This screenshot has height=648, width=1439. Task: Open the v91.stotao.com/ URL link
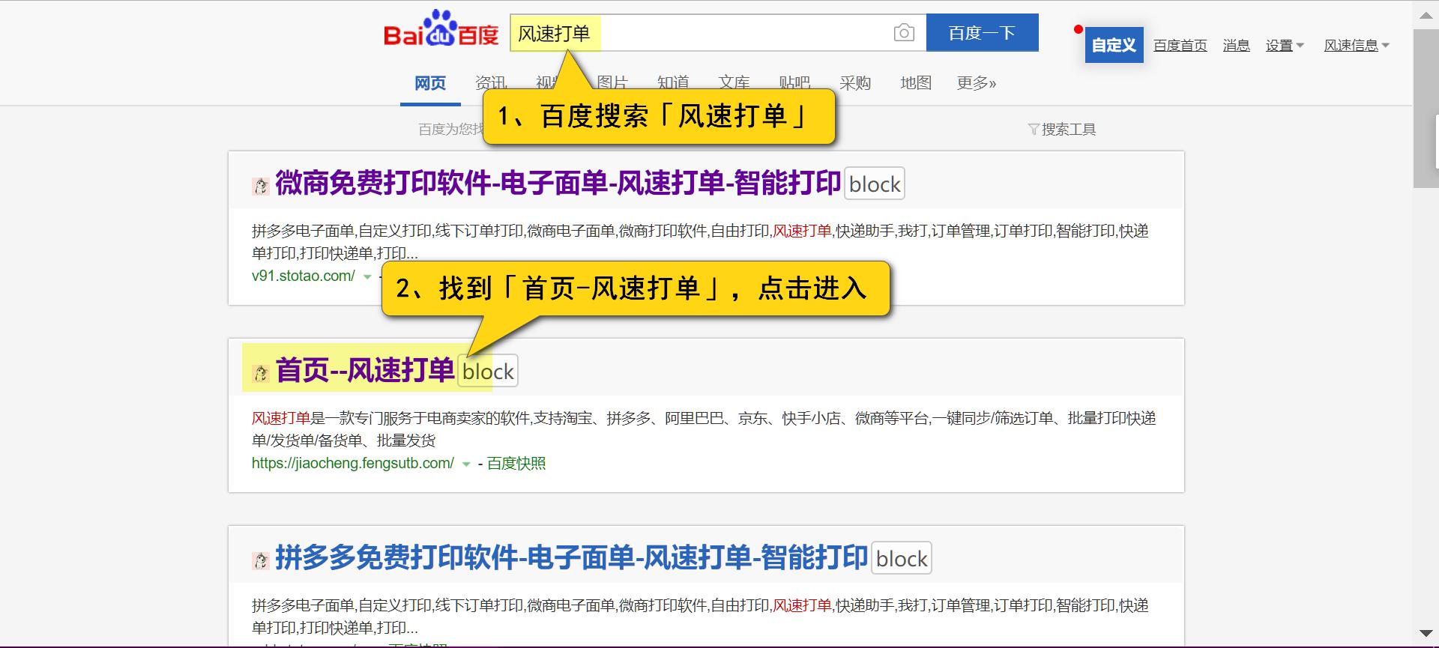click(304, 276)
